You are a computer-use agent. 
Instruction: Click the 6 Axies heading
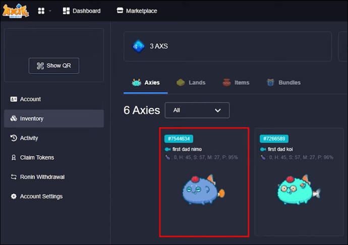(142, 110)
